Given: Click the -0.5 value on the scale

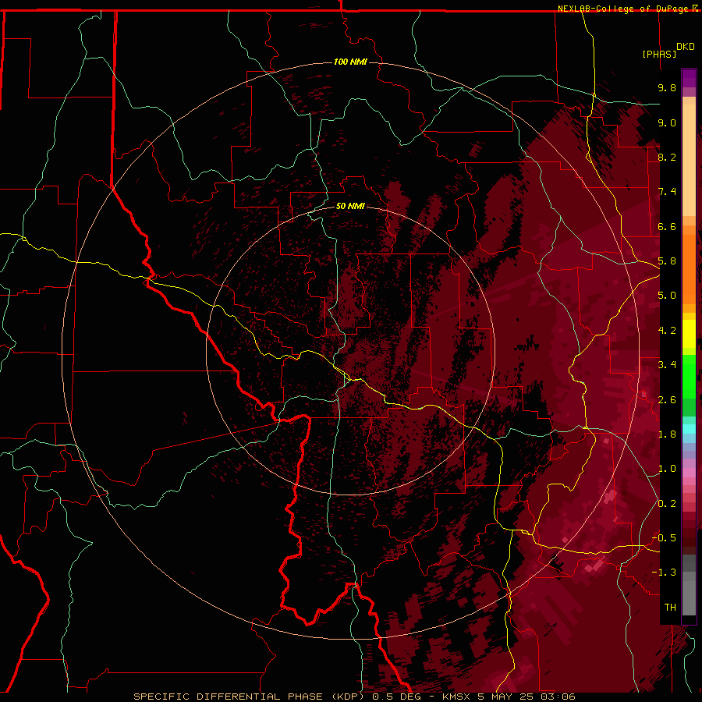Looking at the screenshot, I should (x=664, y=538).
